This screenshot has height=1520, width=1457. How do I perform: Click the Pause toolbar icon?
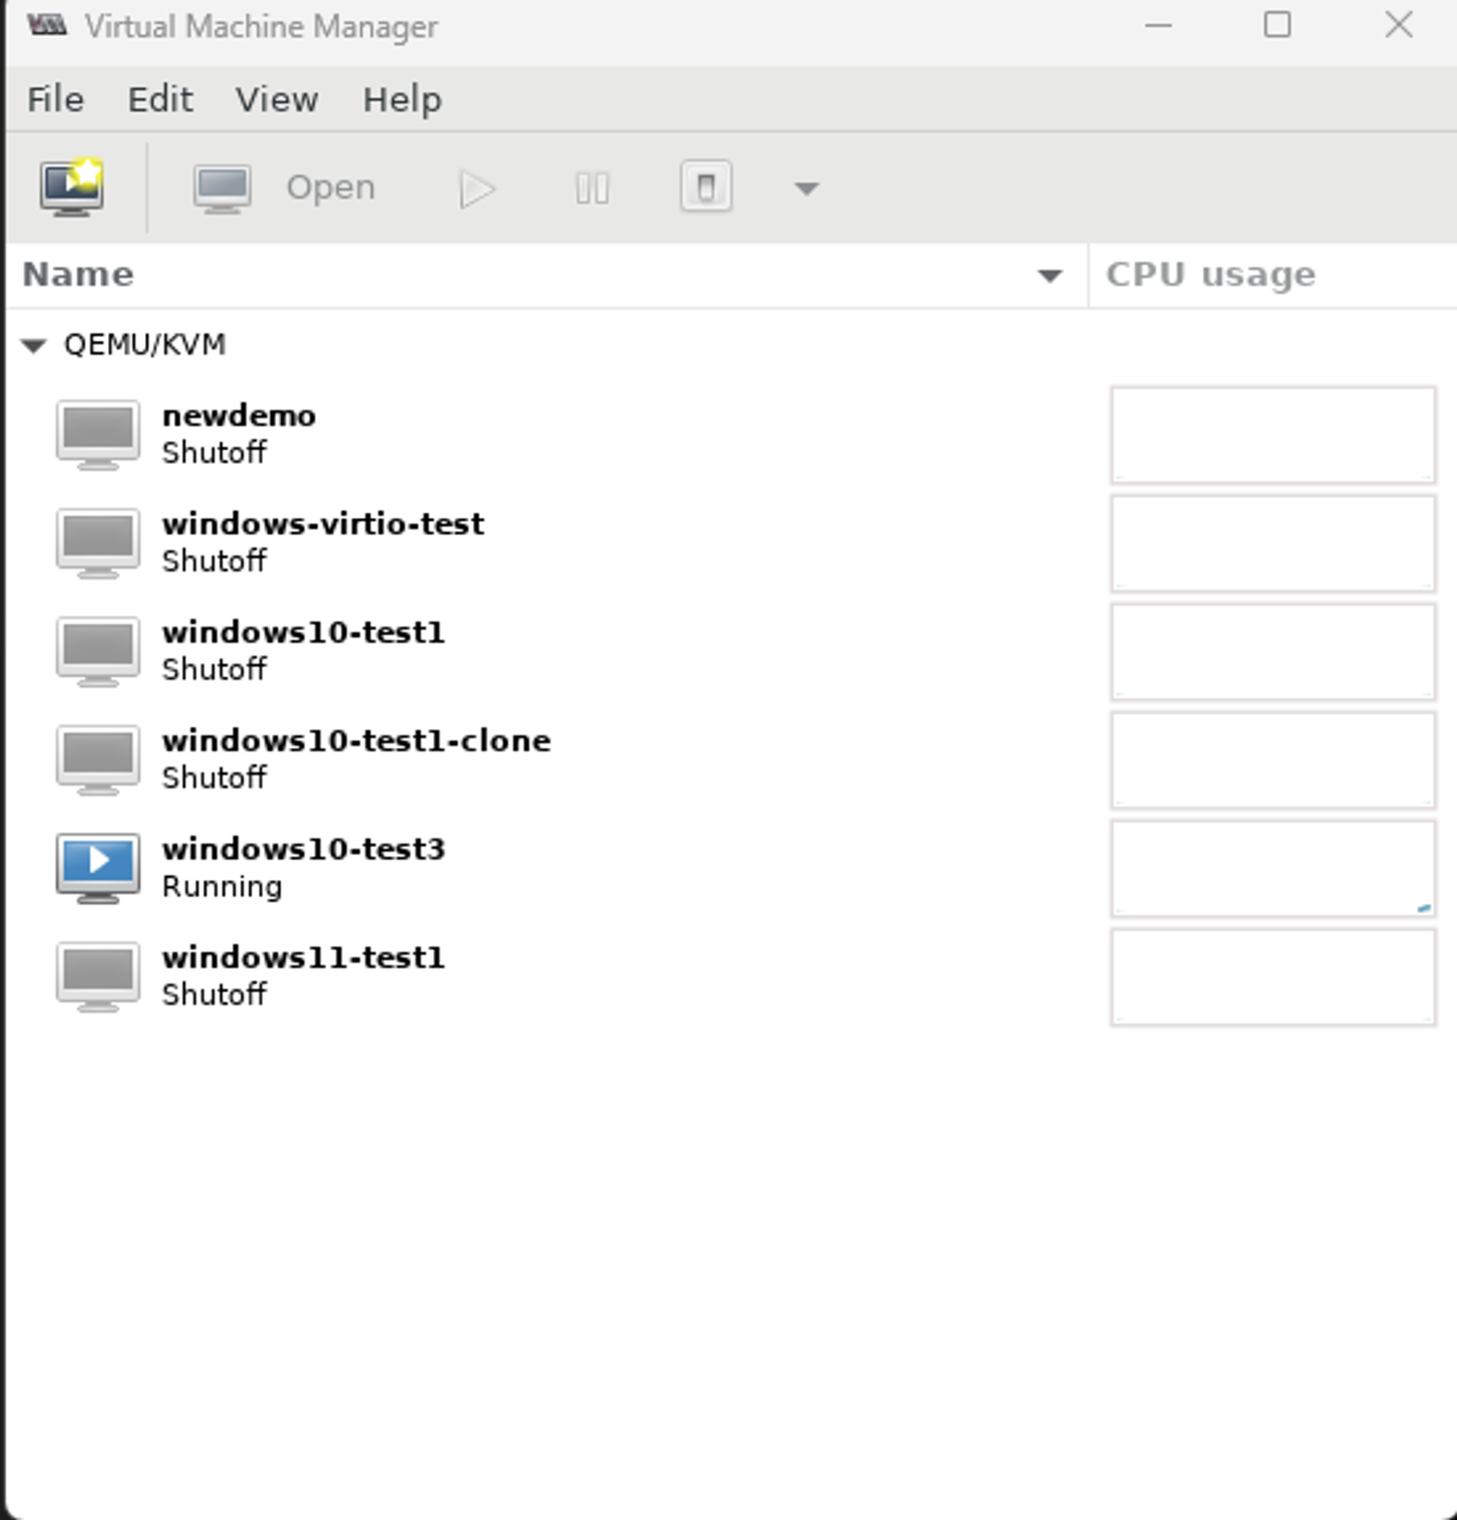(592, 189)
